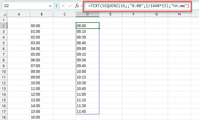Select cell D6 showing 09:00

tap(87, 49)
